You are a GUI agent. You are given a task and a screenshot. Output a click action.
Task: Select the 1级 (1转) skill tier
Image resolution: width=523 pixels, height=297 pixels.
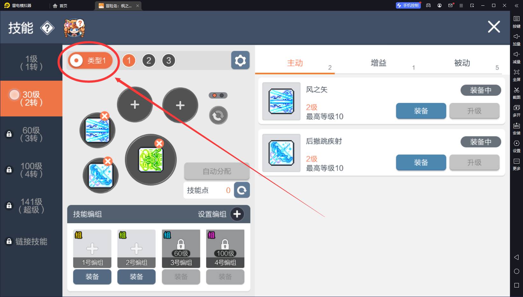coord(31,63)
